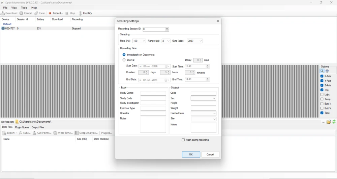Viewport: 337px width, 179px height.
Task: Click the Sleep Analysis icon
Action: [x=76, y=133]
